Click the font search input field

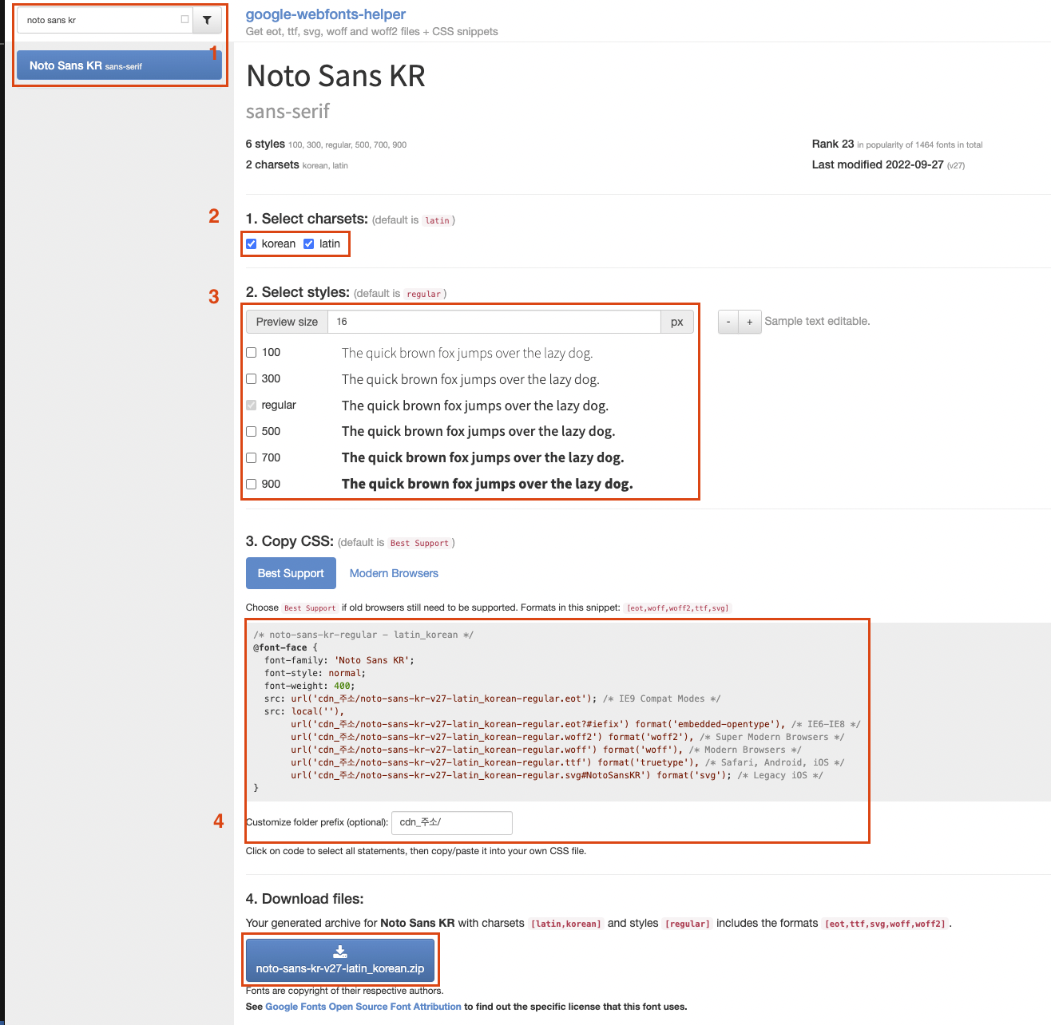(105, 20)
